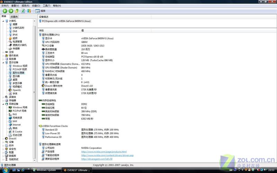277x173 pixels.
Task: Open the 查看(V) menu
Action: (x=15, y=6)
